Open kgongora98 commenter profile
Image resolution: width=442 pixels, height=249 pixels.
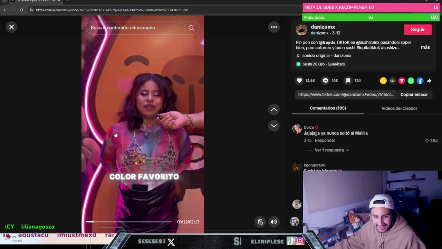(x=315, y=165)
